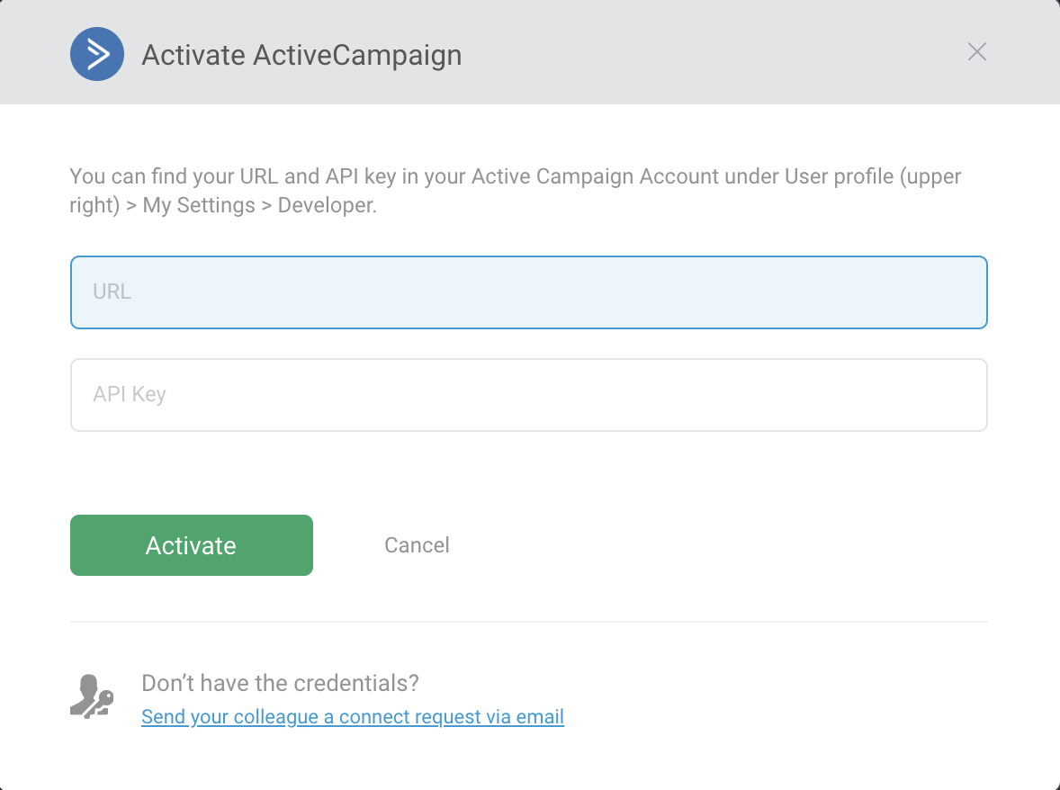The image size is (1060, 790).
Task: Click into the API Key field
Action: 529,395
